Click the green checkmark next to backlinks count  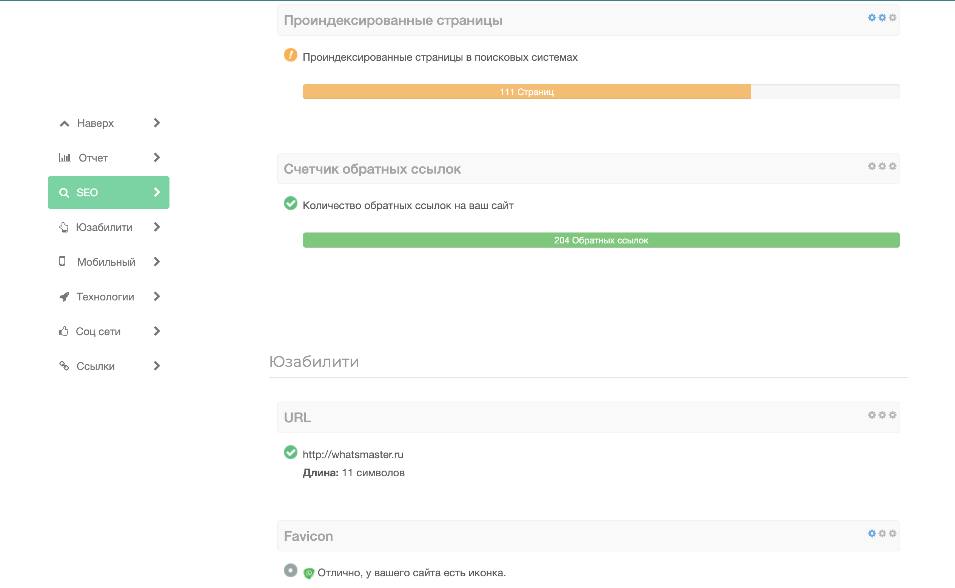291,203
